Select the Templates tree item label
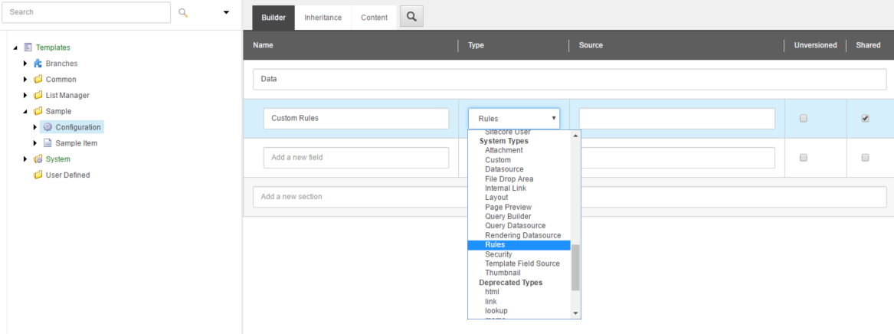The width and height of the screenshot is (894, 334). coord(53,47)
